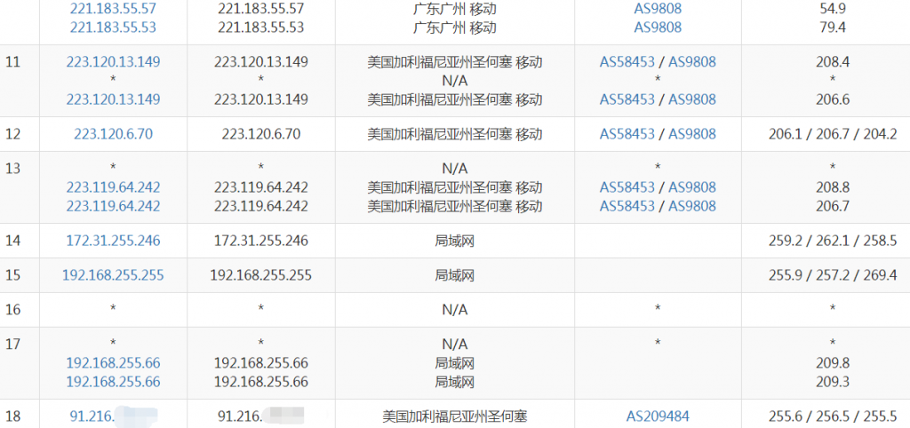This screenshot has height=428, width=910.
Task: Open first blue 223.119.64.242 link in hop 13
Action: click(113, 187)
